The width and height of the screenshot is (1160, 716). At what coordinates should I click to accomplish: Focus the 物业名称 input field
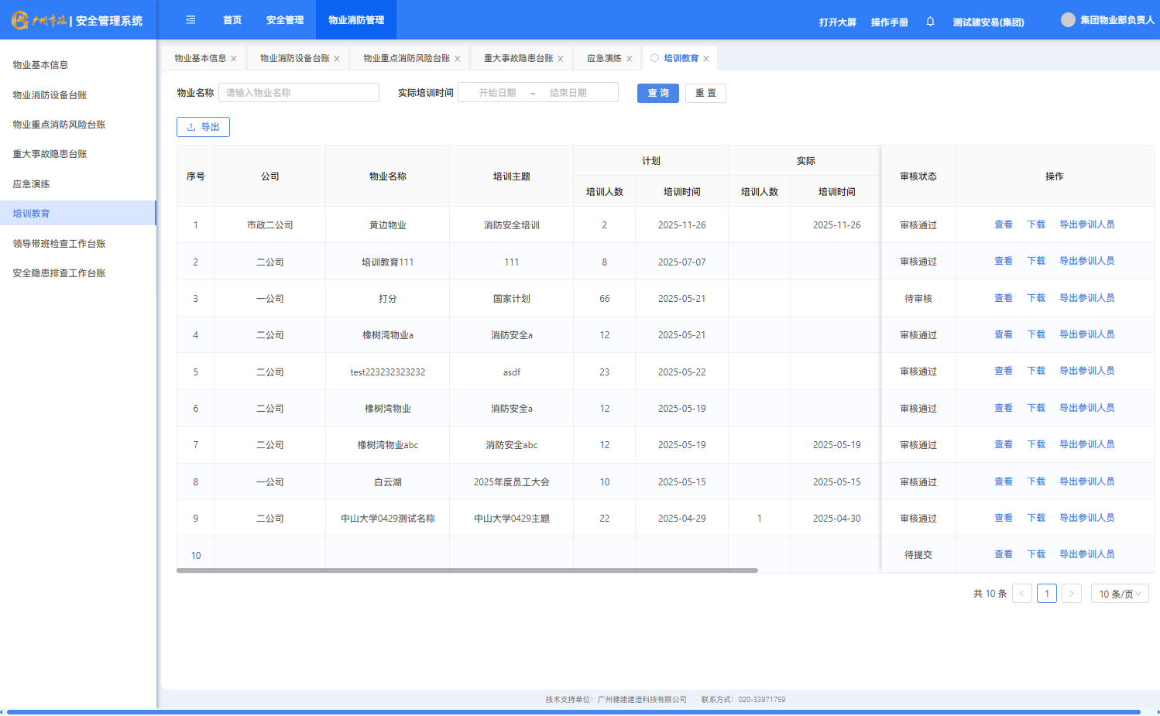tap(299, 93)
